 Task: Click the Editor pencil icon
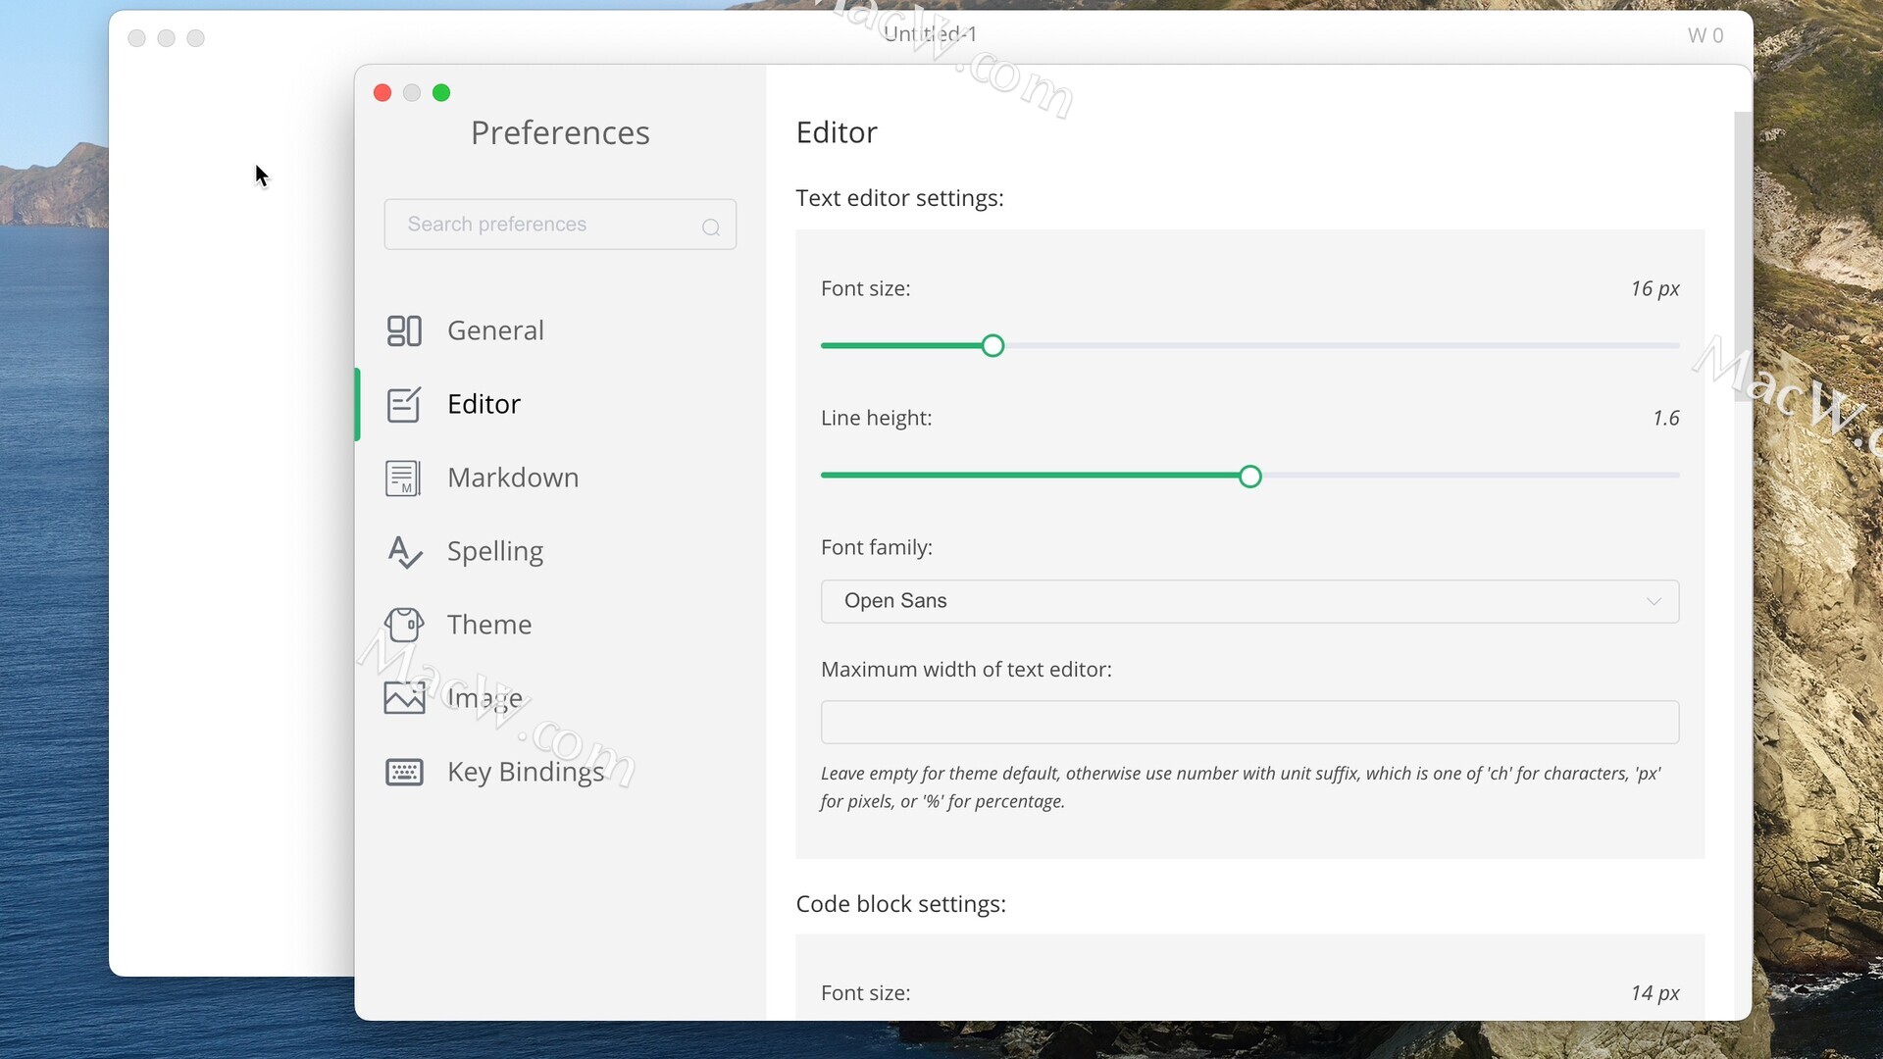tap(404, 404)
